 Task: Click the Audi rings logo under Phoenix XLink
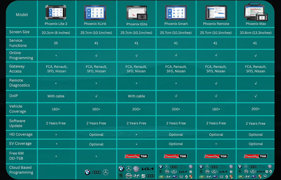[96, 172]
